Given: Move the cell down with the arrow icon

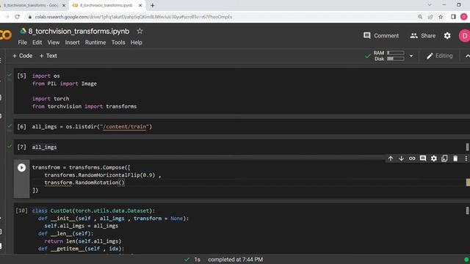Looking at the screenshot, I should (x=402, y=158).
